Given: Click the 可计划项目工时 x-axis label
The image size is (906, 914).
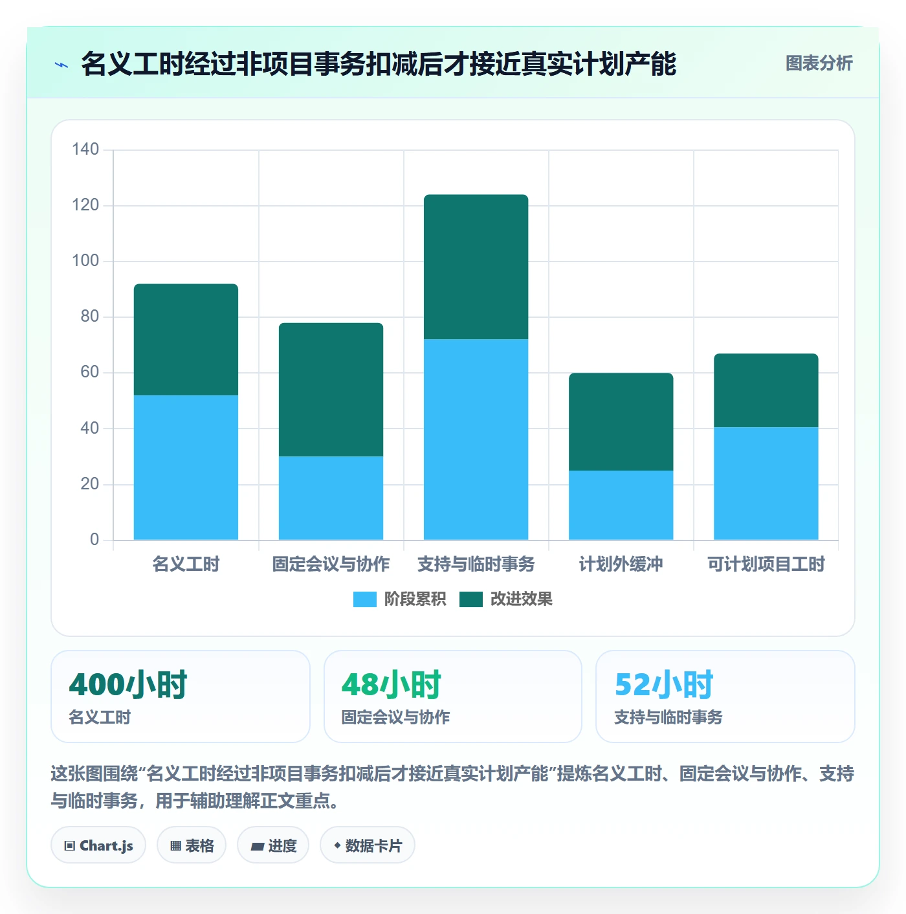Looking at the screenshot, I should pos(766,564).
